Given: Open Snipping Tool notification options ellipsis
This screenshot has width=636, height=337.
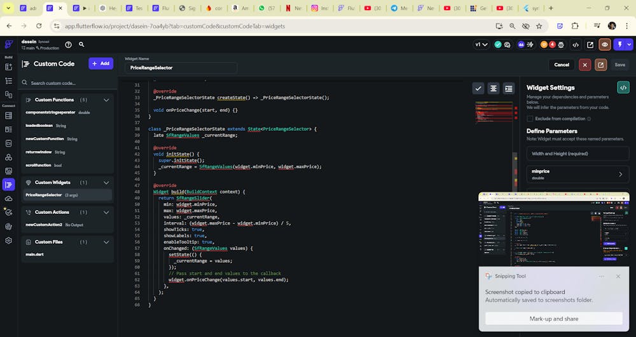Looking at the screenshot, I should [602, 276].
